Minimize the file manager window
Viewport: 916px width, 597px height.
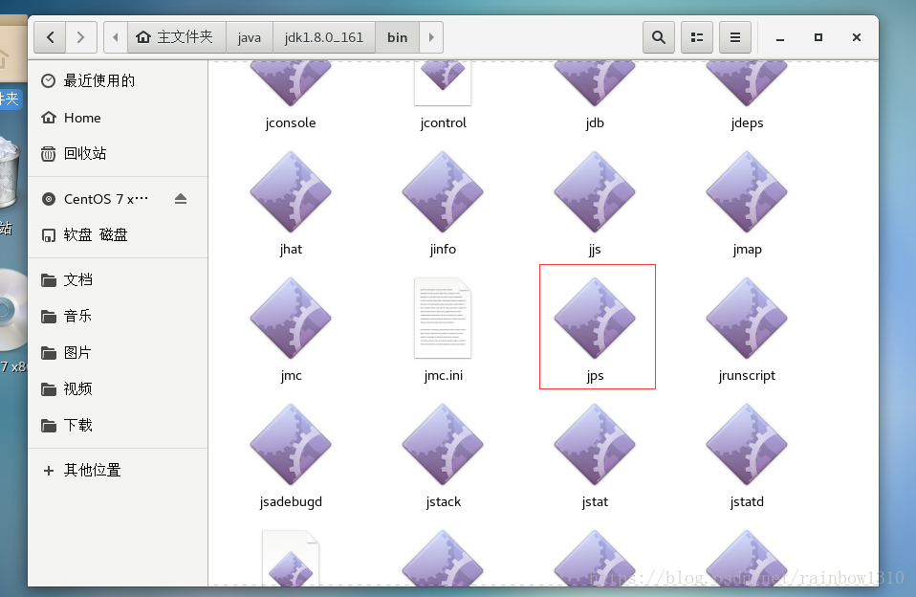780,37
